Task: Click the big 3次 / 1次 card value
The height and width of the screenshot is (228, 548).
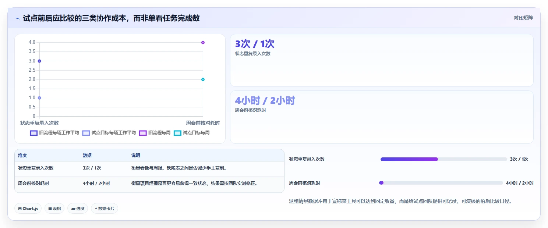Action: pos(255,44)
